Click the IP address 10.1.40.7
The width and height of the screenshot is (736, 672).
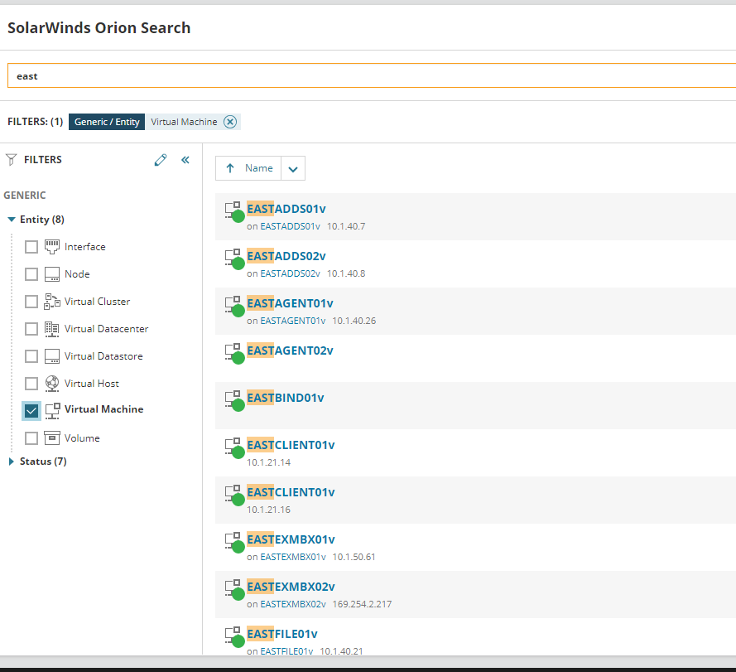pyautogui.click(x=346, y=226)
